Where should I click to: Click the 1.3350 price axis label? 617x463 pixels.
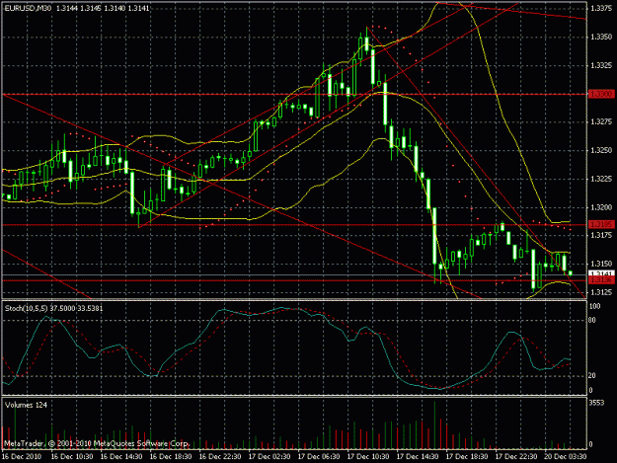click(601, 37)
